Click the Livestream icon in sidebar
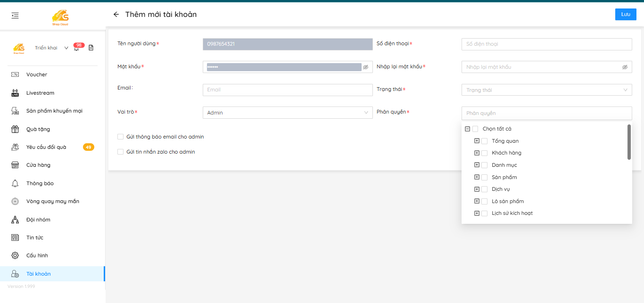The image size is (644, 303). [15, 93]
